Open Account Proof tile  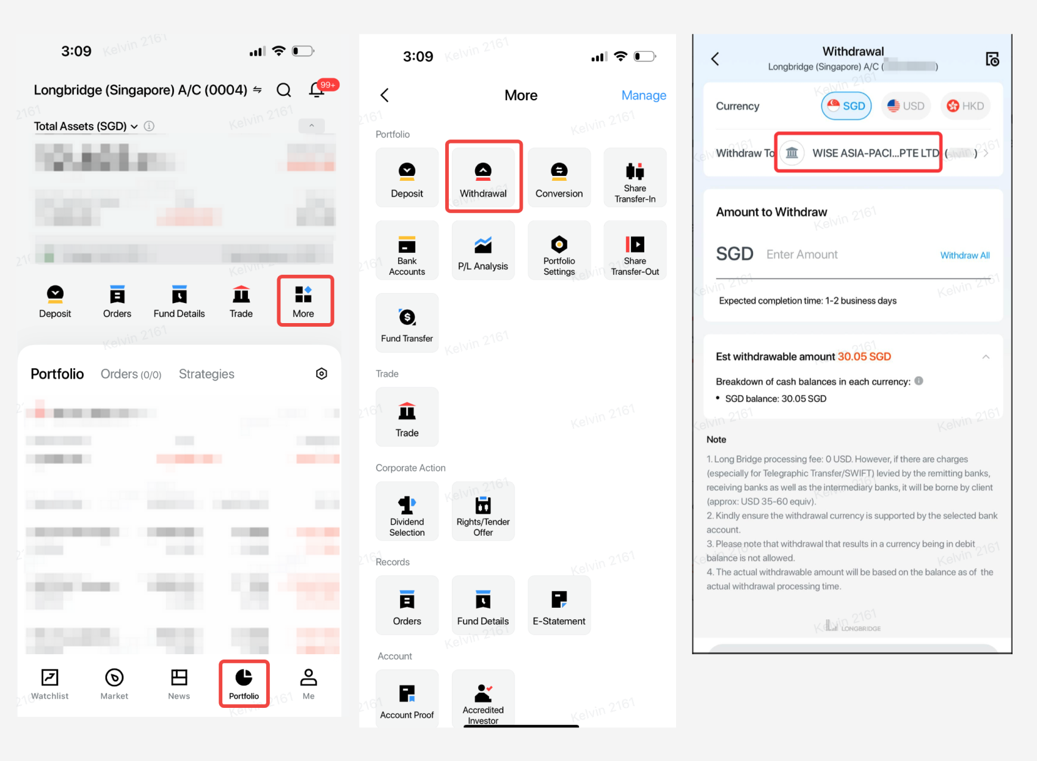click(407, 699)
